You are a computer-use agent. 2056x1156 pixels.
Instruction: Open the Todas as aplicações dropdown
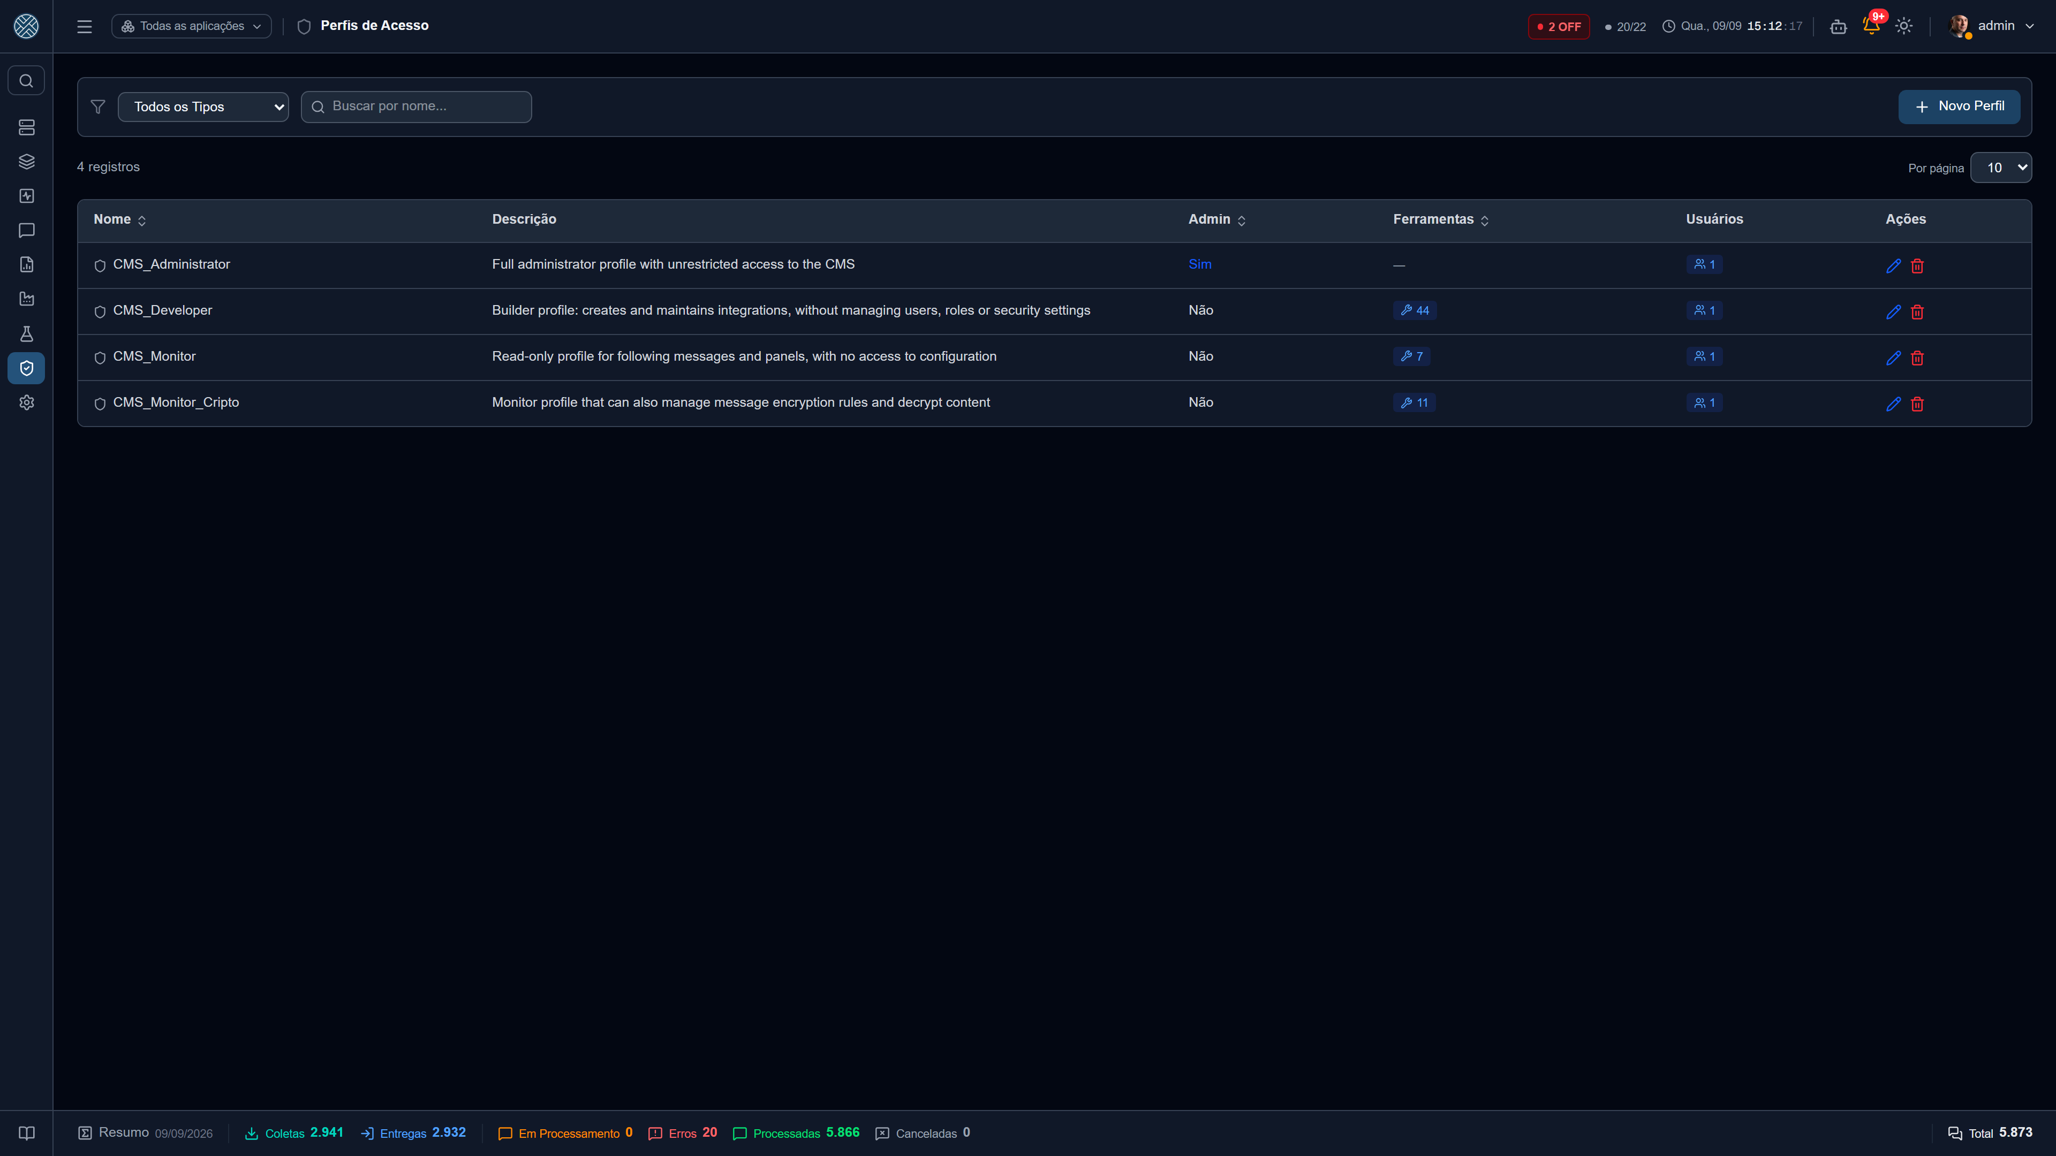click(x=192, y=26)
